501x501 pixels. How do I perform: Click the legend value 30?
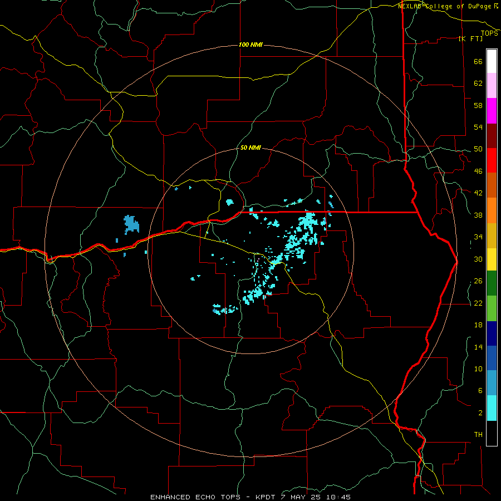click(x=478, y=259)
